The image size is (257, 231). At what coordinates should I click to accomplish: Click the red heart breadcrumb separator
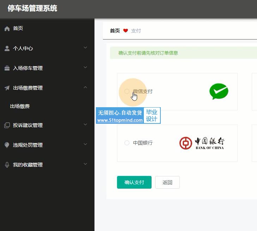tap(126, 31)
